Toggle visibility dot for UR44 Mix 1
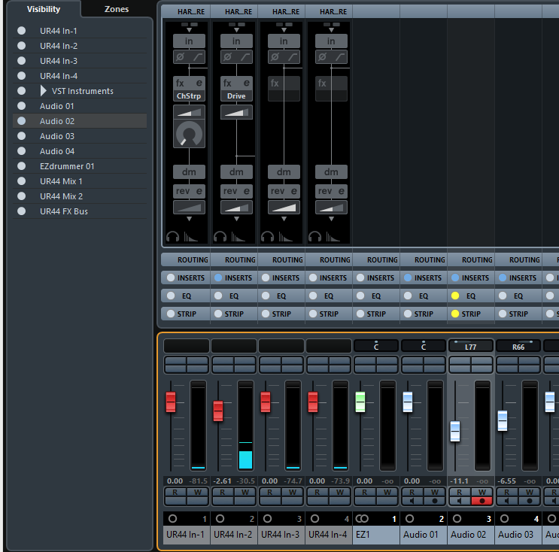This screenshot has height=552, width=559. (21, 181)
